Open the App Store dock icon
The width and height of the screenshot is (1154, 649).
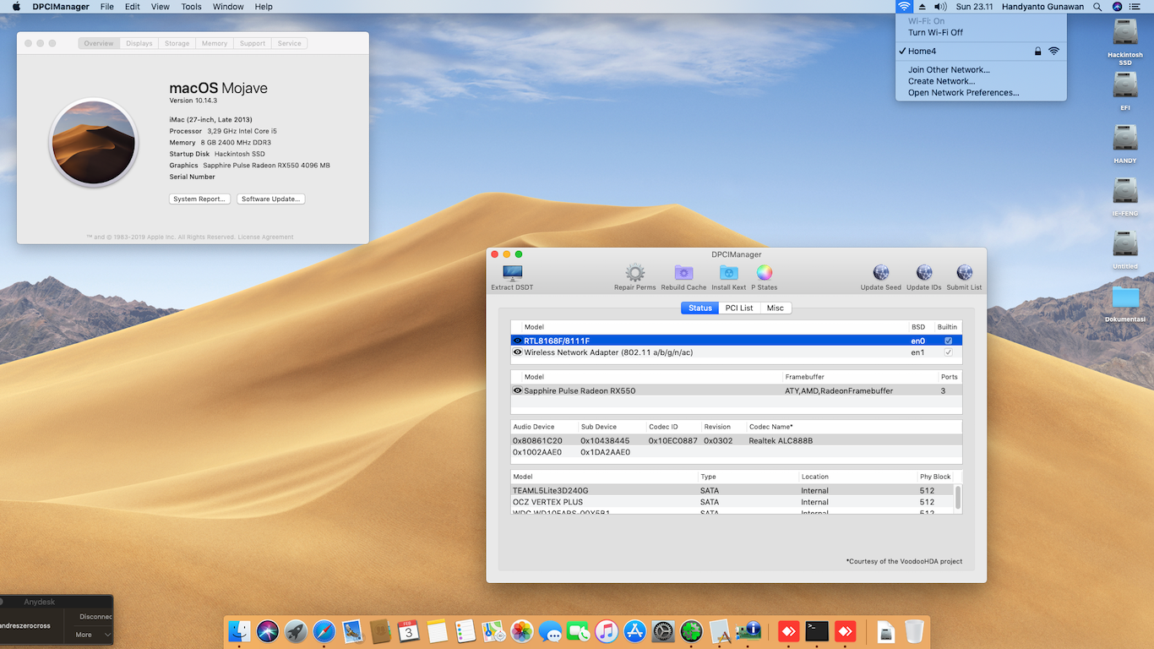635,630
